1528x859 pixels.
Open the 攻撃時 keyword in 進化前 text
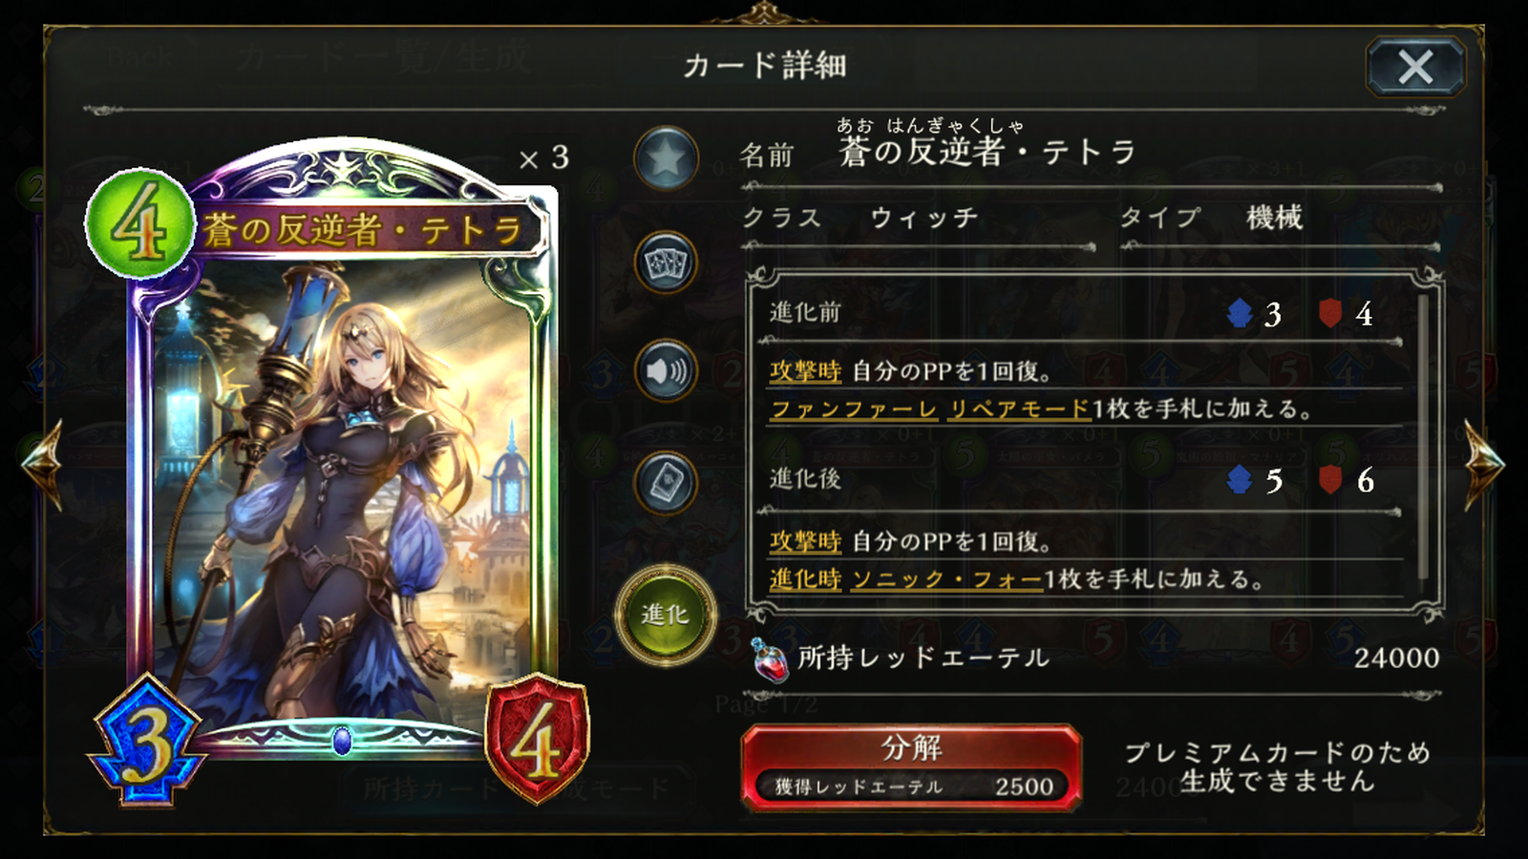pyautogui.click(x=805, y=371)
